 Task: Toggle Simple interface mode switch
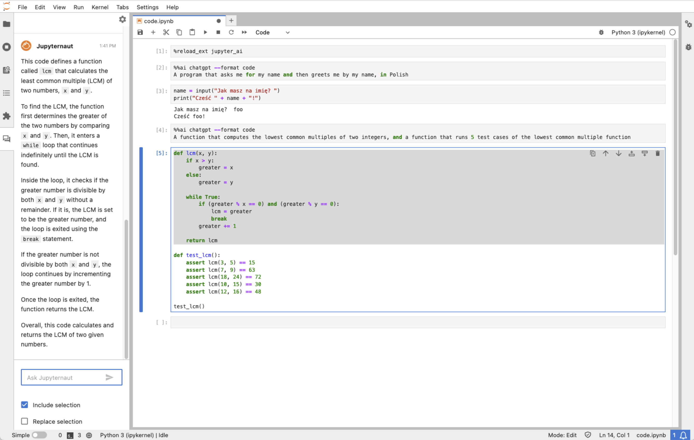click(x=39, y=435)
